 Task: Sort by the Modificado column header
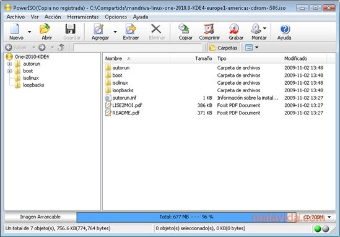pos(304,59)
